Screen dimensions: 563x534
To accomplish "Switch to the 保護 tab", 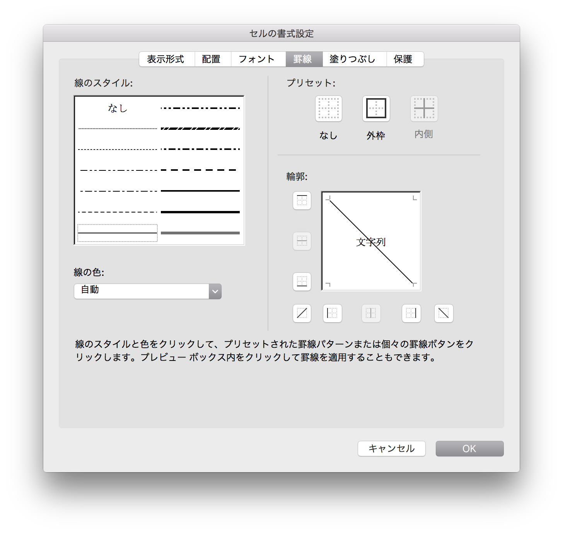I will pos(405,59).
